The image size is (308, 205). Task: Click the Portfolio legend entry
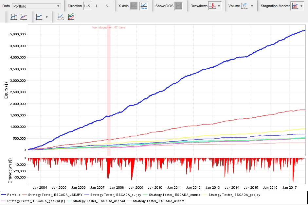click(x=13, y=195)
